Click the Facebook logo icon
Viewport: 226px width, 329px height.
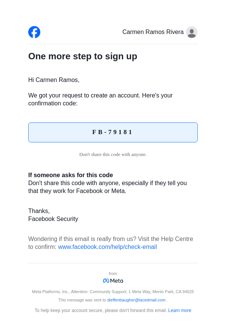(x=34, y=32)
